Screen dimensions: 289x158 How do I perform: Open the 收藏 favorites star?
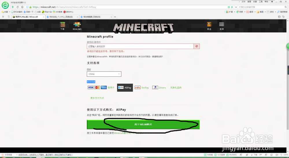pos(5,12)
